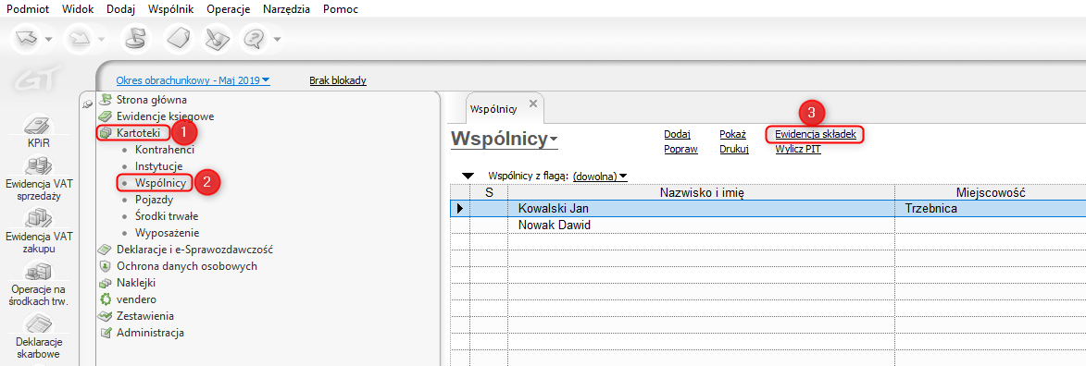Open Deklaracje skarbowe shortcut

pyautogui.click(x=40, y=336)
